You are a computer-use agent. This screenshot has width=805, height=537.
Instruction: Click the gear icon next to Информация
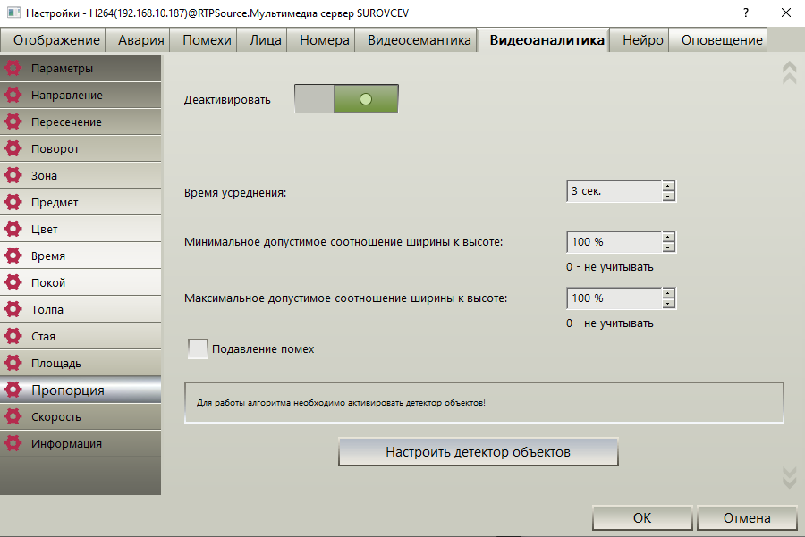coord(13,443)
